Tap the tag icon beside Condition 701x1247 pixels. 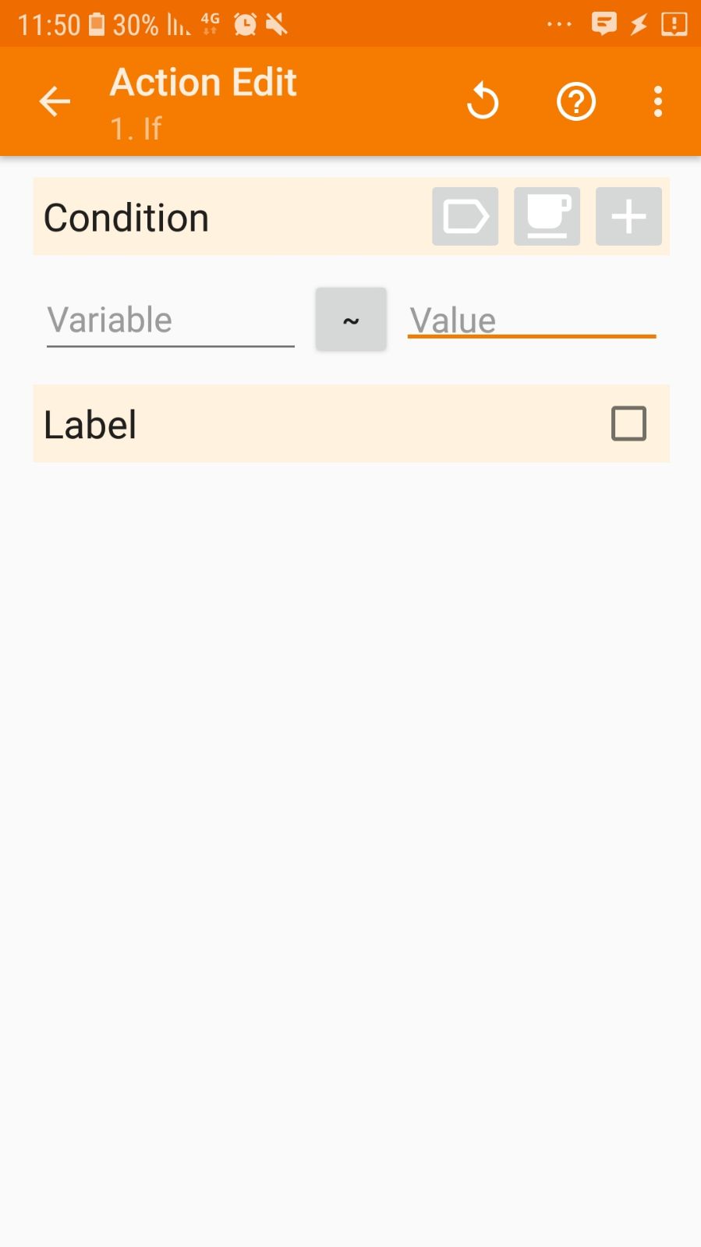[x=466, y=217]
